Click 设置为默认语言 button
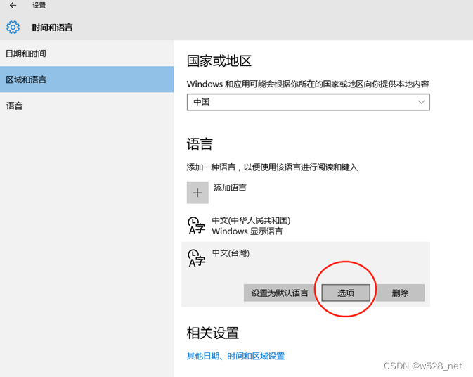Image resolution: width=473 pixels, height=377 pixels. (x=280, y=293)
